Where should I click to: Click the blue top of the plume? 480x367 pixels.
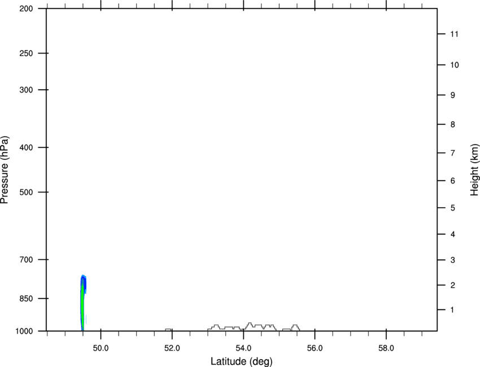pyautogui.click(x=83, y=279)
